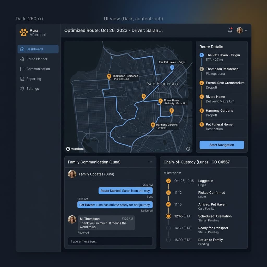267x267 pixels.
Task: Open the user profile avatar dropdown
Action: coord(240,30)
